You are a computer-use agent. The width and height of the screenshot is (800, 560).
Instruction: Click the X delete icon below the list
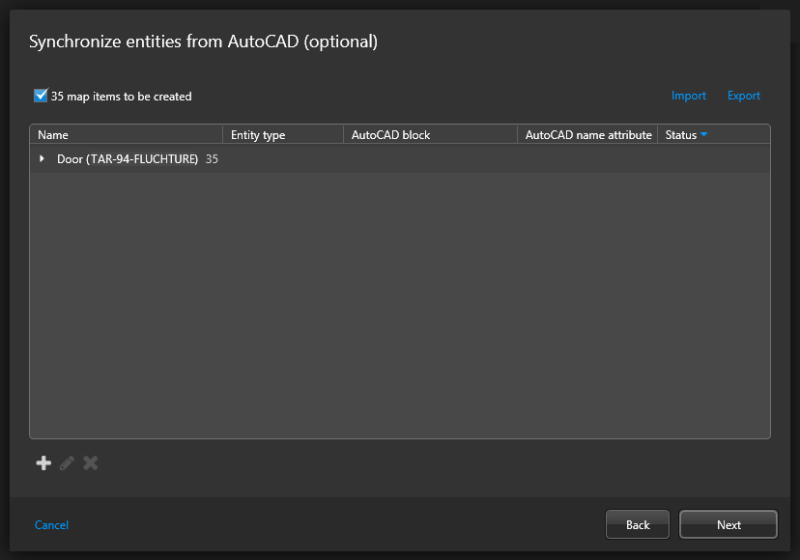(x=91, y=463)
